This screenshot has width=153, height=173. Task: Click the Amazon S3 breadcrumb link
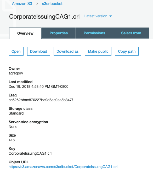coord(22,4)
